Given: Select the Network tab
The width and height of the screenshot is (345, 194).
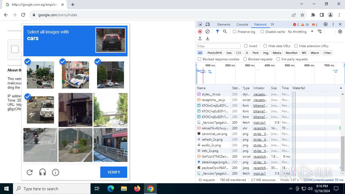Looking at the screenshot, I should [260, 24].
